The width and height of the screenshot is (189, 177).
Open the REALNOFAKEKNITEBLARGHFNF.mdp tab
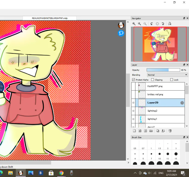[x=50, y=18]
